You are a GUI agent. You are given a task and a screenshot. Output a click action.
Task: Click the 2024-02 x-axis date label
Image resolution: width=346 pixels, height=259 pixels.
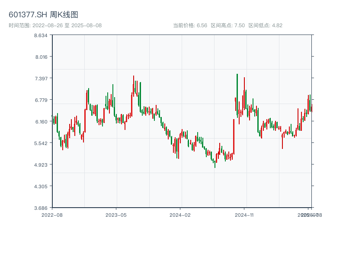point(180,215)
